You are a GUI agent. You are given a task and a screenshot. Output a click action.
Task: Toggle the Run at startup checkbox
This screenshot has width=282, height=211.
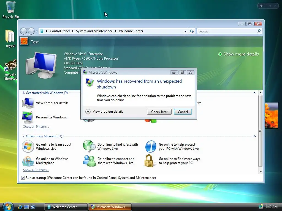point(23,178)
